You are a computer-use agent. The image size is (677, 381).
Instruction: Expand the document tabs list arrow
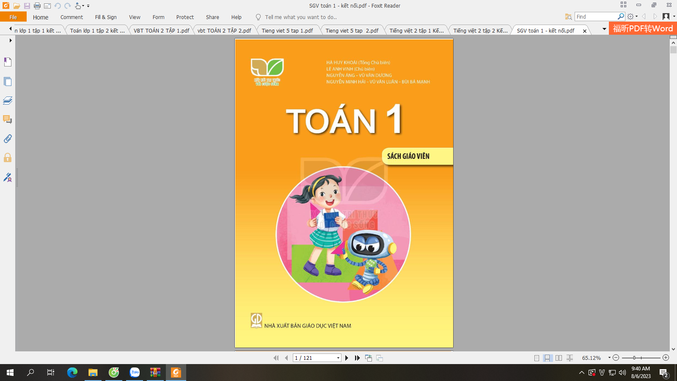(604, 29)
